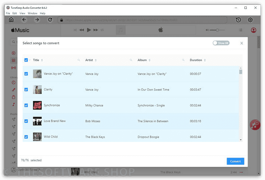Open the File menu
265x180 pixels.
8,13
